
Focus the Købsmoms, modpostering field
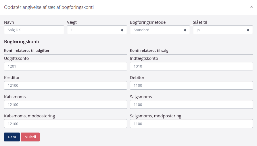65,124
